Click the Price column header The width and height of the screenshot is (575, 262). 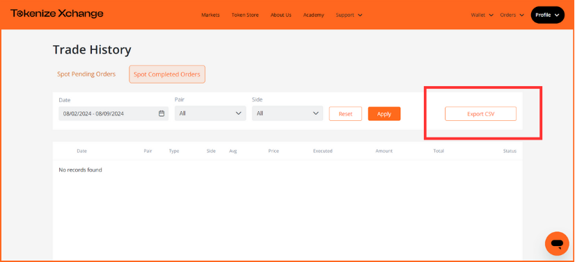coord(274,151)
